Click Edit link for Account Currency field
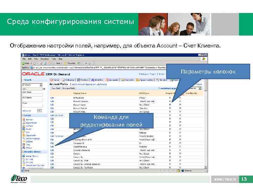The width and height of the screenshot is (253, 190). pyautogui.click(x=52, y=101)
